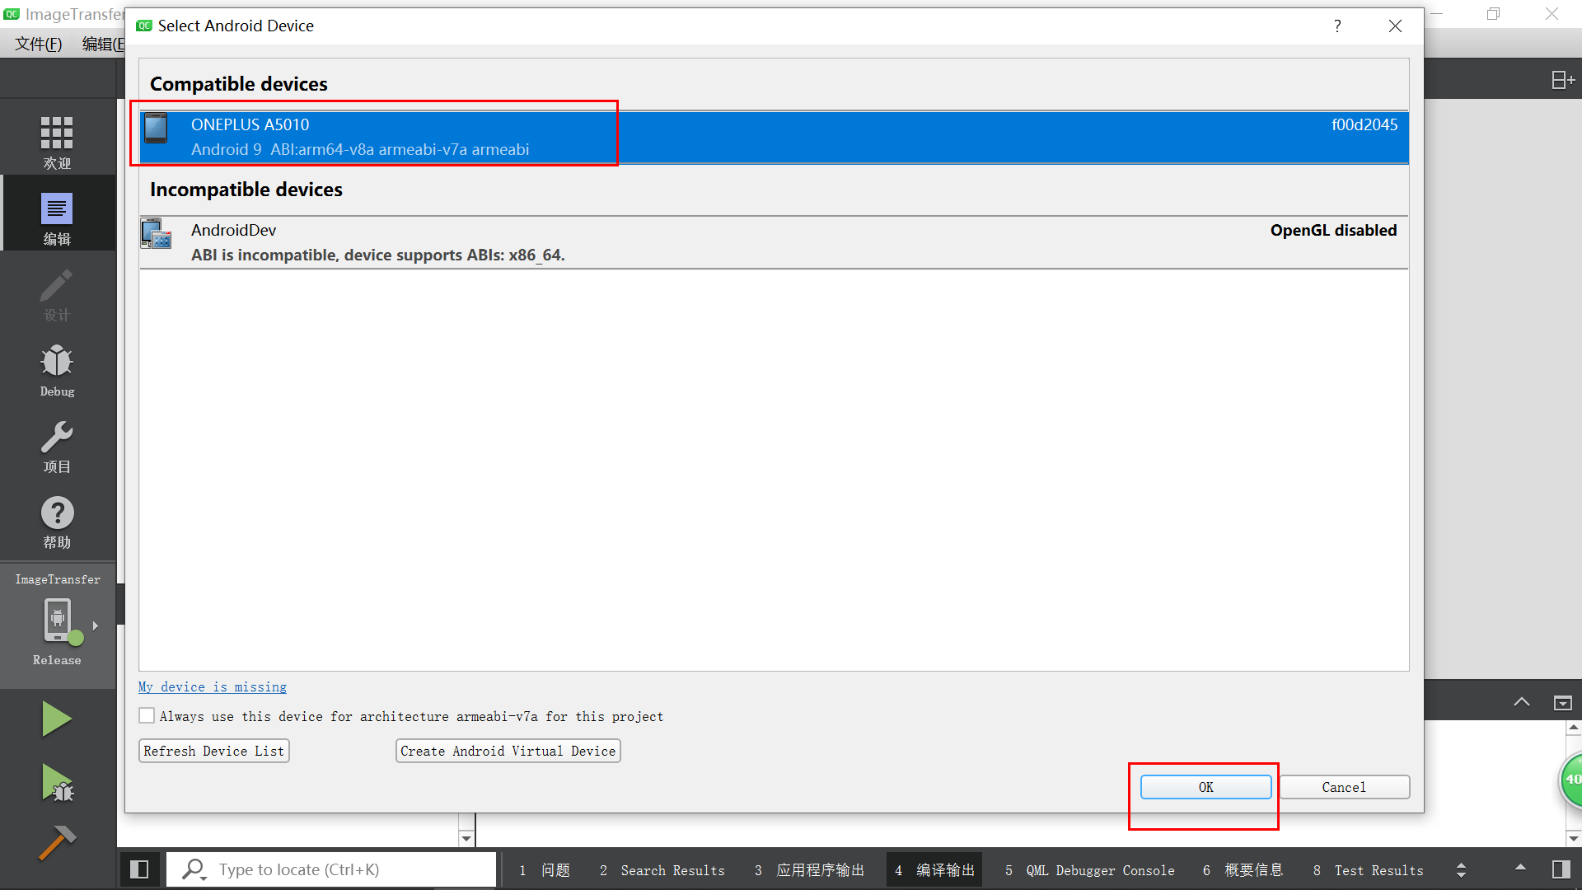Screen dimensions: 1582x890
Task: Click the OK button
Action: point(1205,787)
